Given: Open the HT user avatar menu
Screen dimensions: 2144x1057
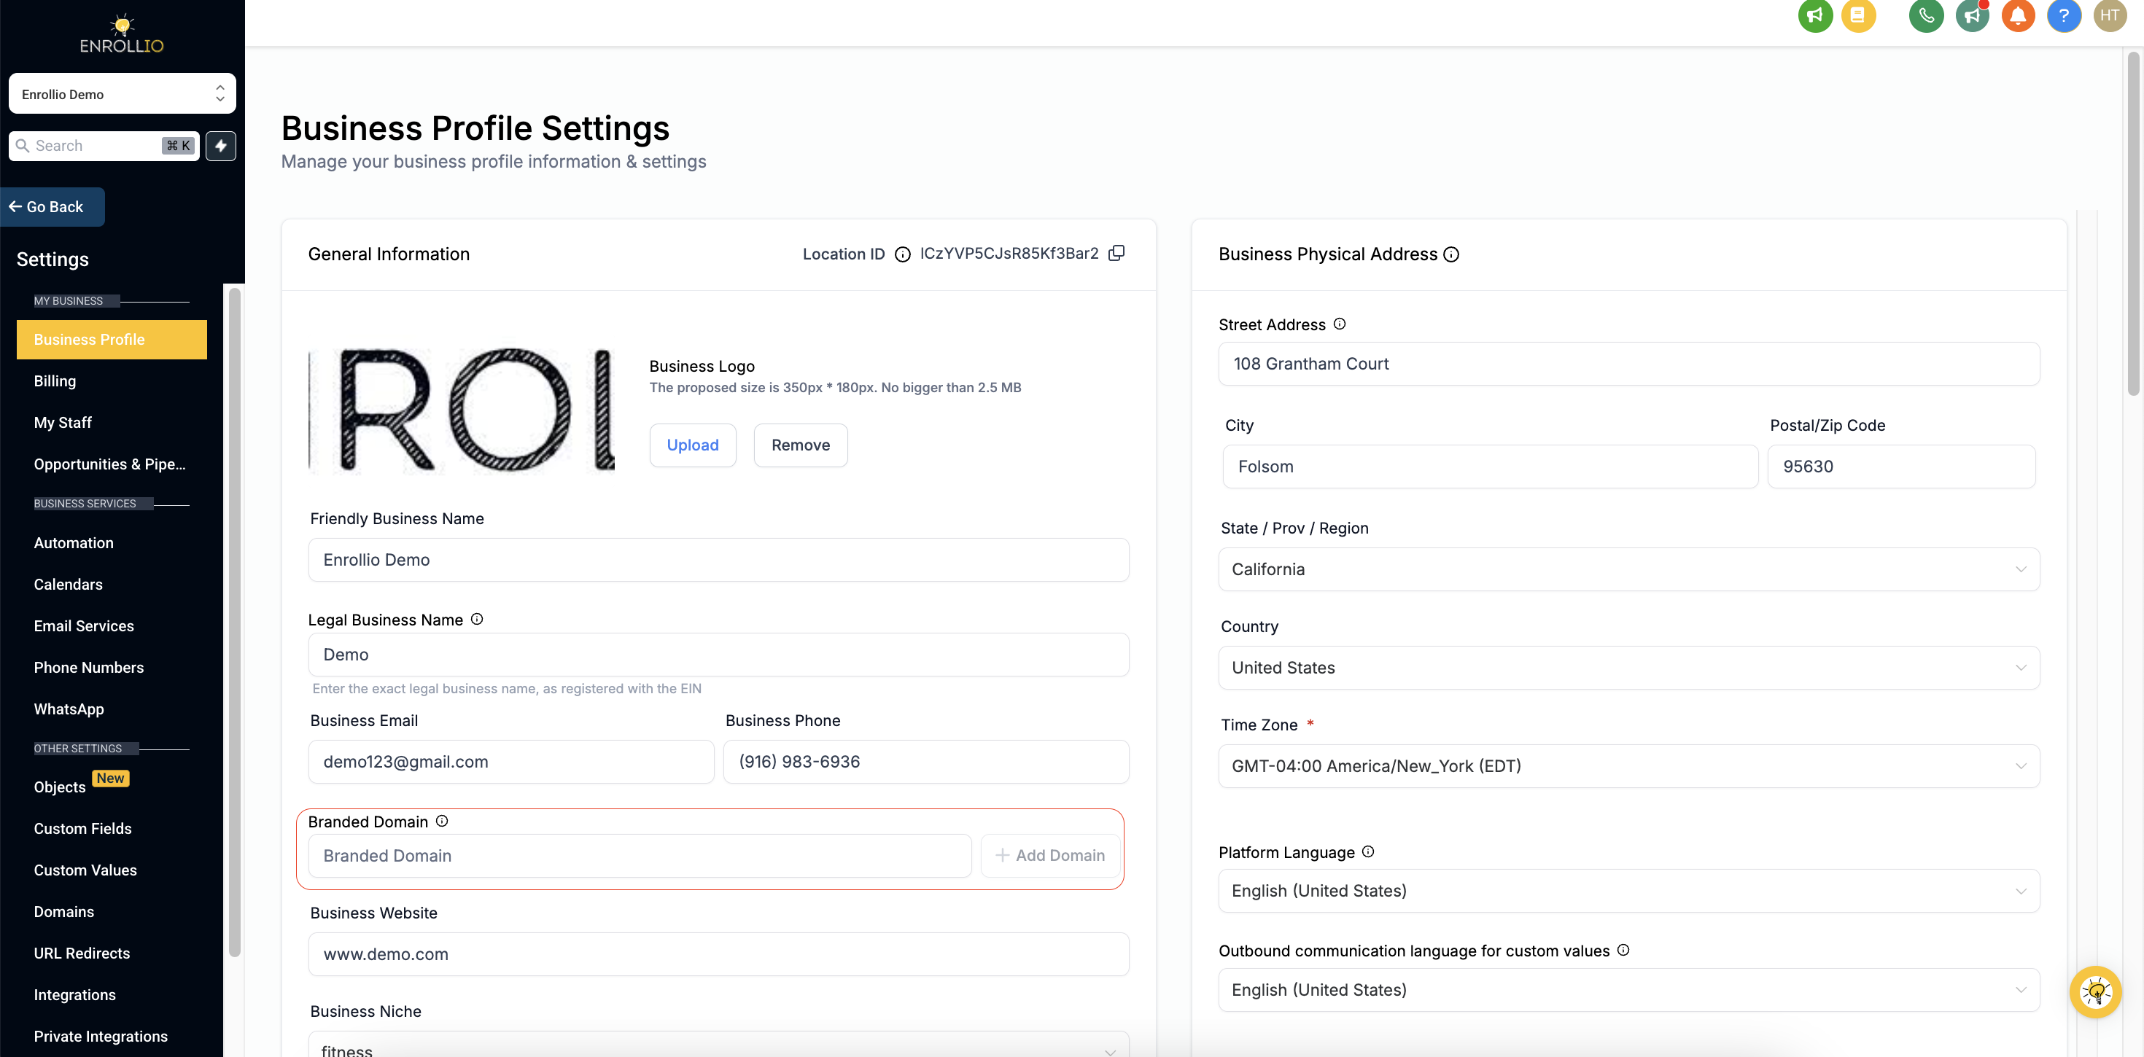Looking at the screenshot, I should (2109, 15).
